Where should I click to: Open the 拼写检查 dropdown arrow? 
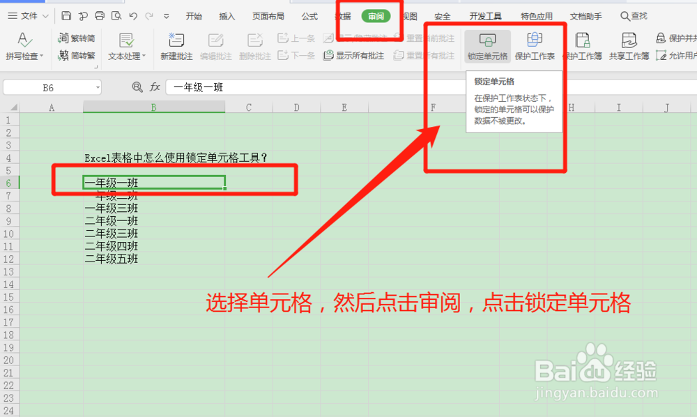[42, 56]
